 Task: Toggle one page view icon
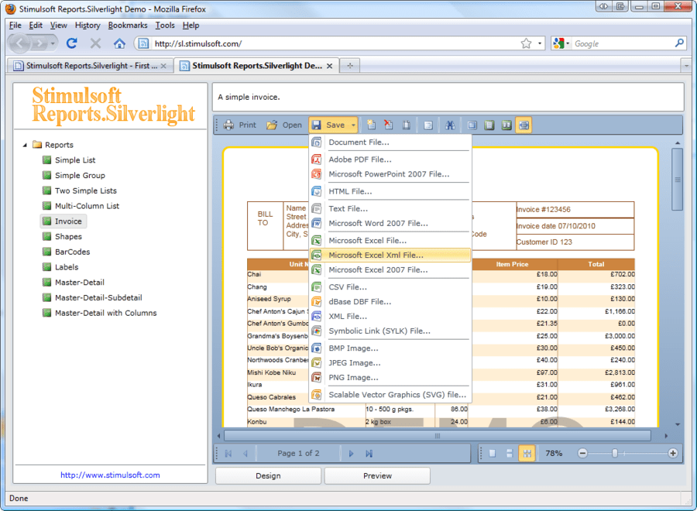(x=489, y=125)
